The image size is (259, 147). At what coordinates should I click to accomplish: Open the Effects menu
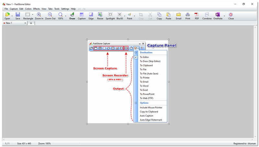click(36, 9)
